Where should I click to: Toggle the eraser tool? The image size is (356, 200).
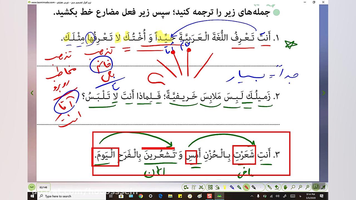[x=277, y=187]
